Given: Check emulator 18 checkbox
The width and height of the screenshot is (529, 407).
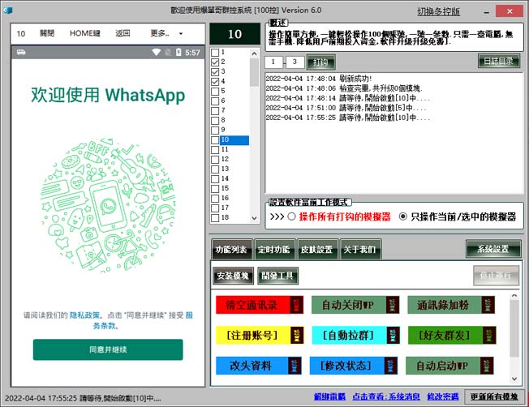Looking at the screenshot, I should coord(215,218).
